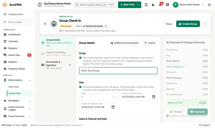This screenshot has height=128, width=215.
Task: Collapse the Reservations module
Action: tap(30, 80)
